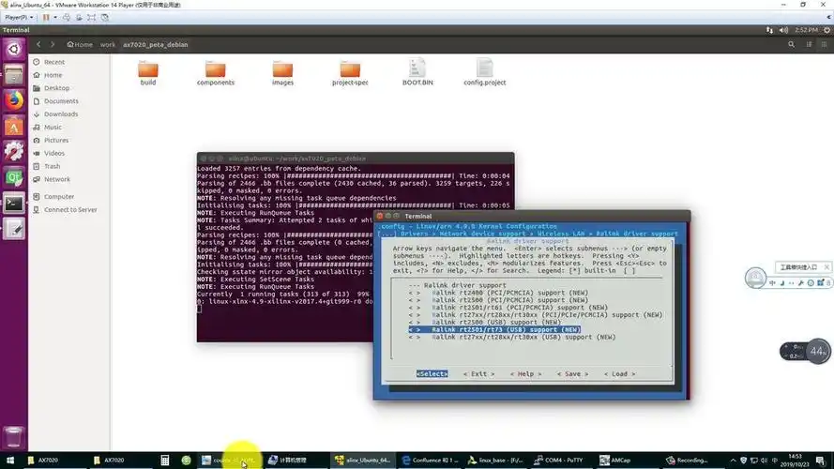Switch Files to grid view
Screen dimensions: 834x469
pos(824,45)
